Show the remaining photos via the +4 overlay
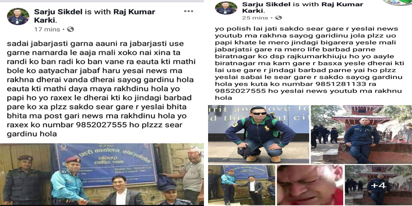 pos(379,185)
